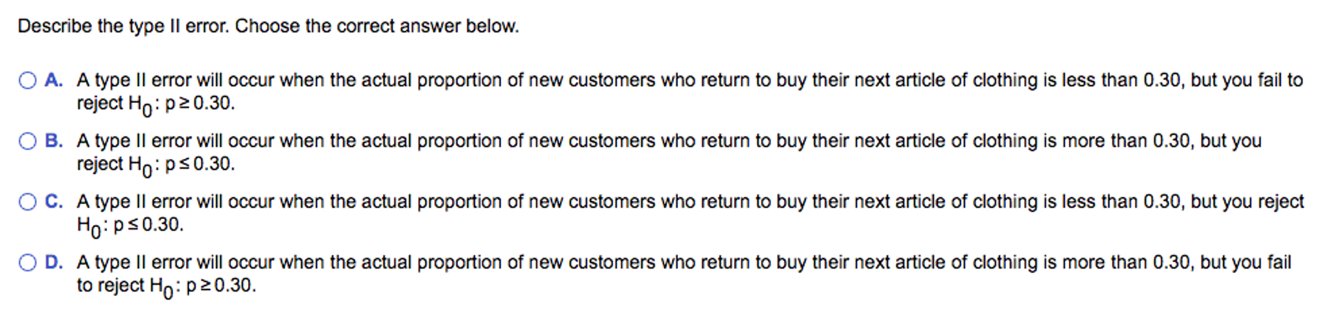Select radio button for option D
The image size is (1335, 328).
coord(27,263)
